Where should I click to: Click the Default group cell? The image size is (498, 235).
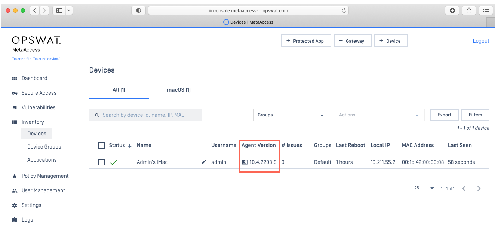[323, 162]
